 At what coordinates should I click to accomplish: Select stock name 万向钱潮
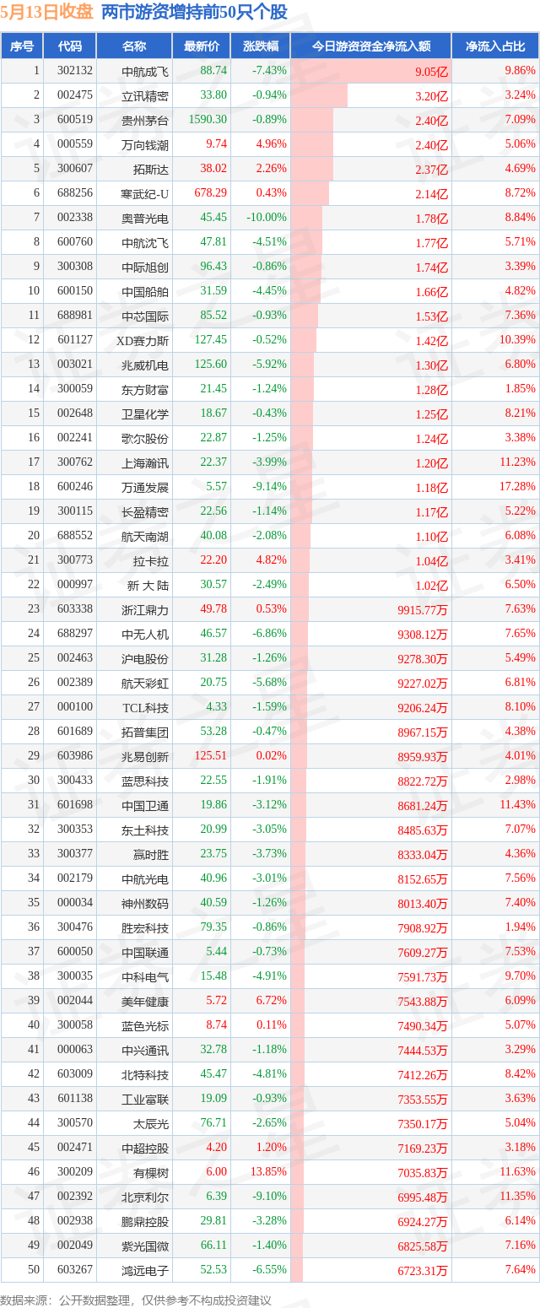pyautogui.click(x=145, y=145)
